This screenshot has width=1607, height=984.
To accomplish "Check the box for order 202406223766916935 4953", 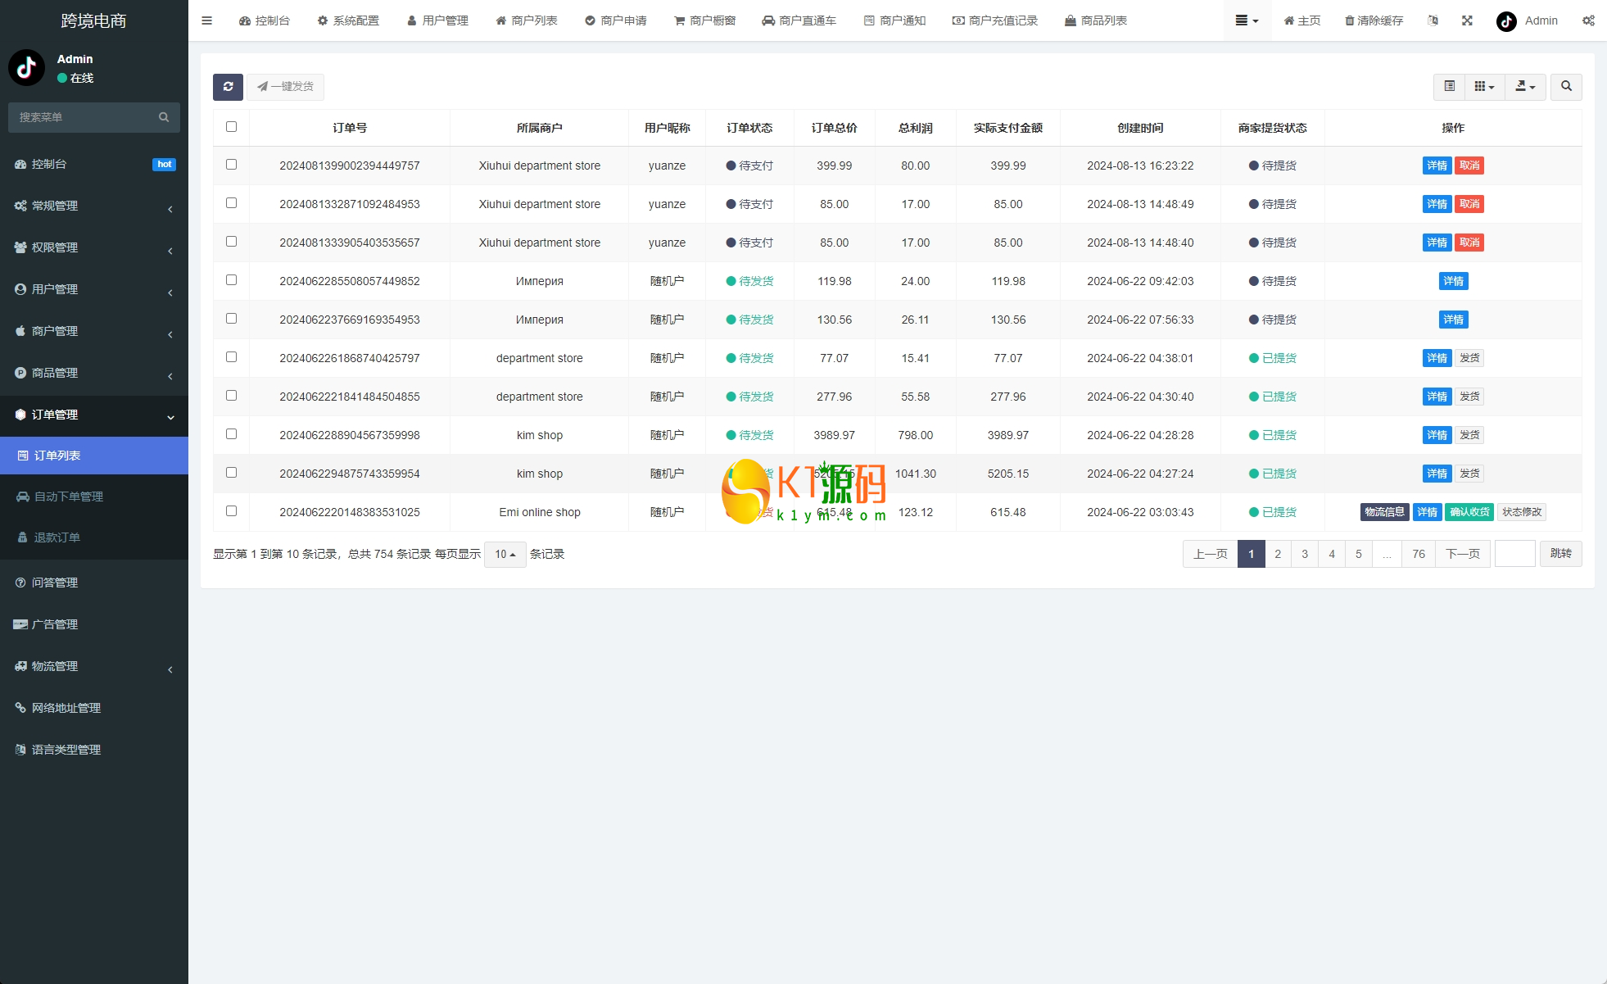I will click(x=231, y=318).
